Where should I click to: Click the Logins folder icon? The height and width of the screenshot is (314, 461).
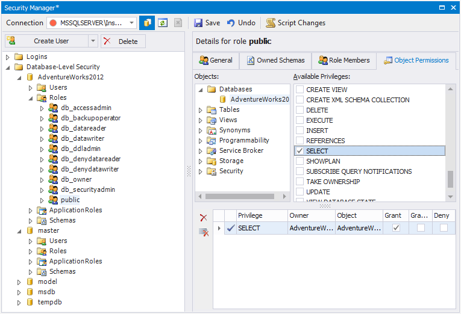coord(19,57)
